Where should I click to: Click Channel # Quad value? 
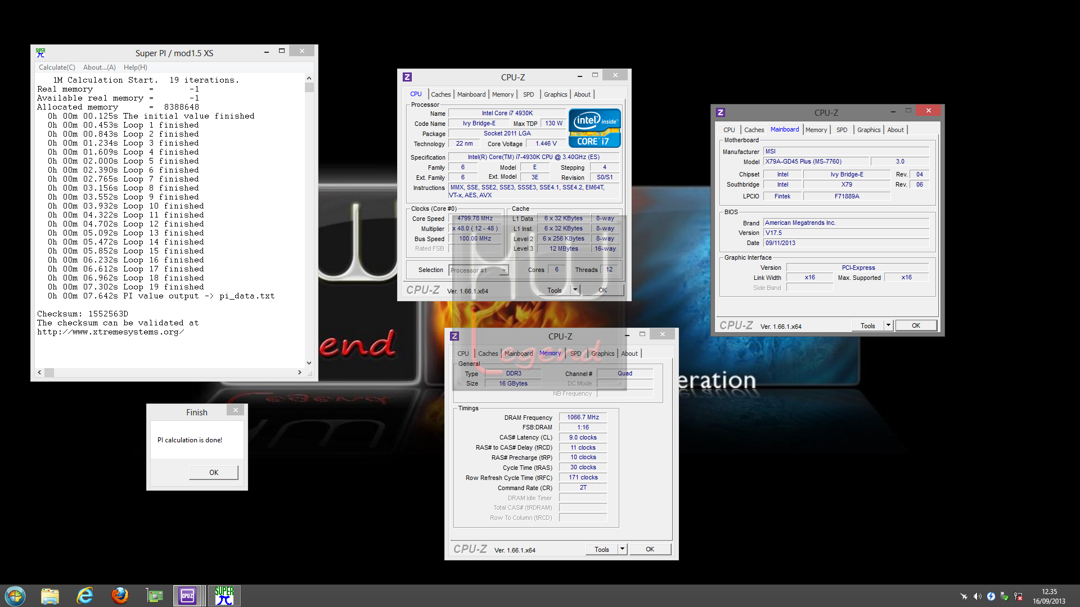(x=625, y=374)
